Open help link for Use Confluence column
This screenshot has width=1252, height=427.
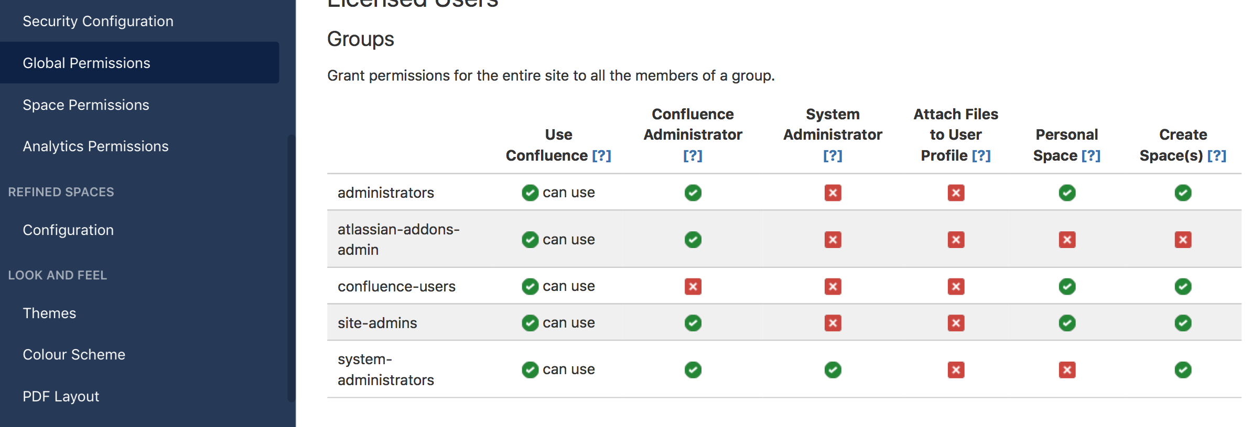click(601, 155)
